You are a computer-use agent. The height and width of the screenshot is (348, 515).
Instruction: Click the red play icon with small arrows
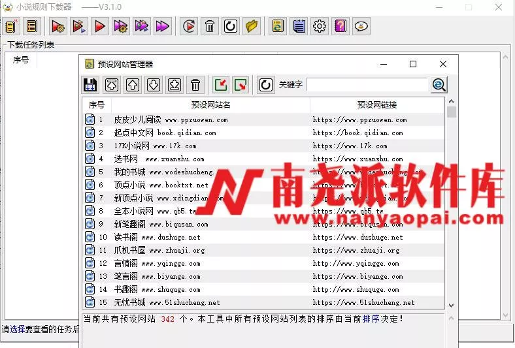(79, 26)
